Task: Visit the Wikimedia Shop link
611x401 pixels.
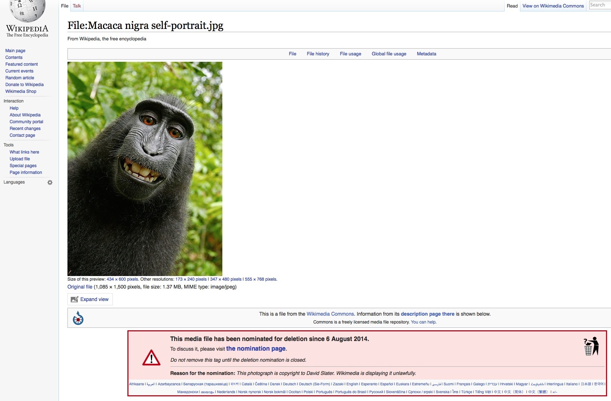Action: click(21, 91)
